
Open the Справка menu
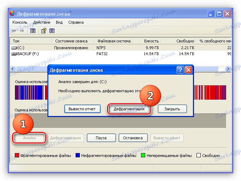(x=76, y=23)
